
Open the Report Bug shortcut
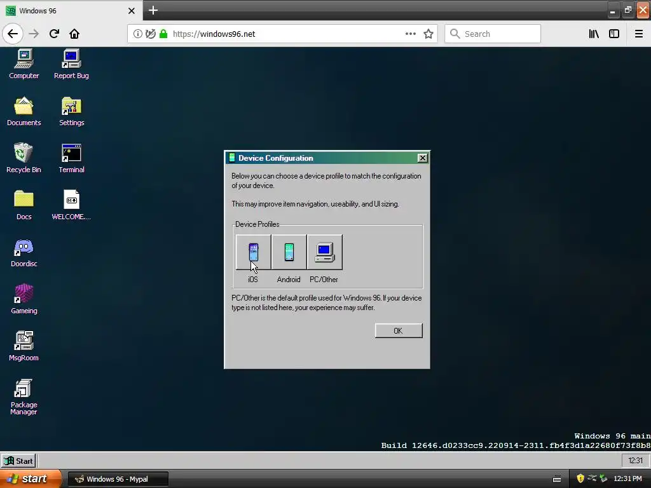tap(71, 64)
